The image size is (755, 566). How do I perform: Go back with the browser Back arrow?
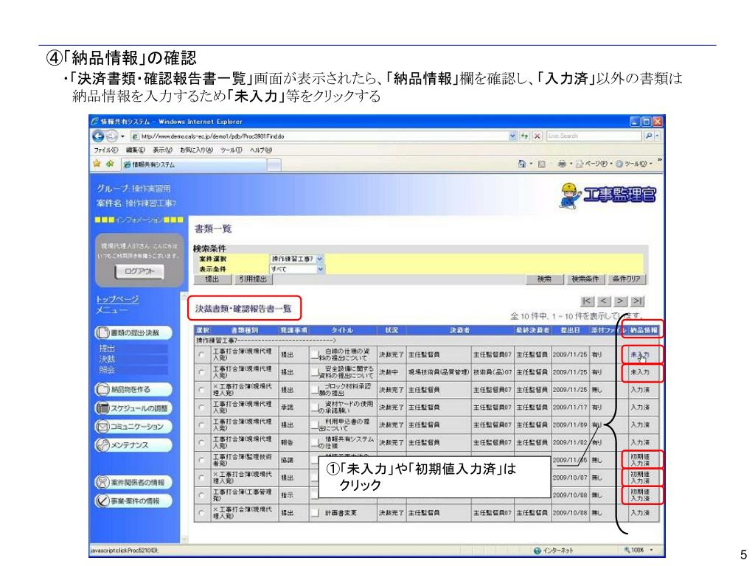[x=98, y=136]
